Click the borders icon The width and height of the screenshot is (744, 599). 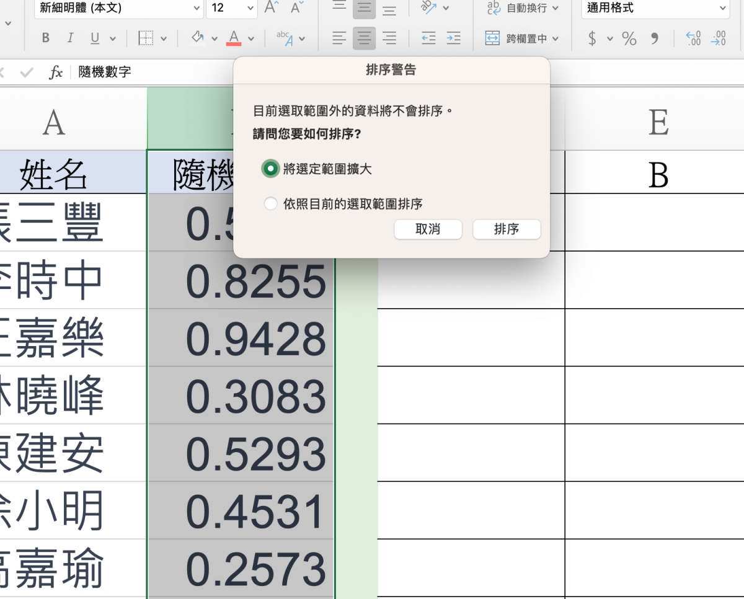pos(145,38)
